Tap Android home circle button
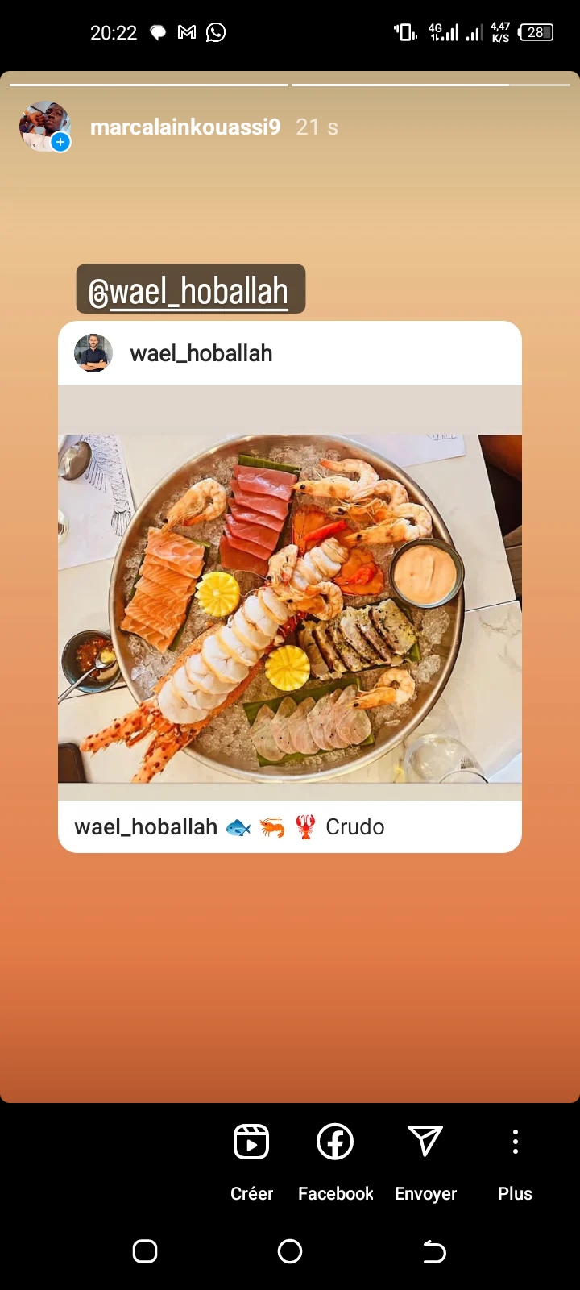 (290, 1251)
